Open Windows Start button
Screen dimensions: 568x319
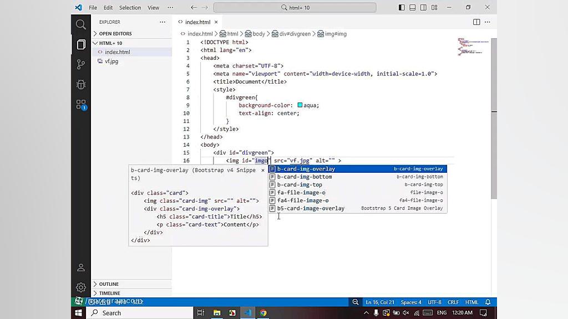click(78, 313)
